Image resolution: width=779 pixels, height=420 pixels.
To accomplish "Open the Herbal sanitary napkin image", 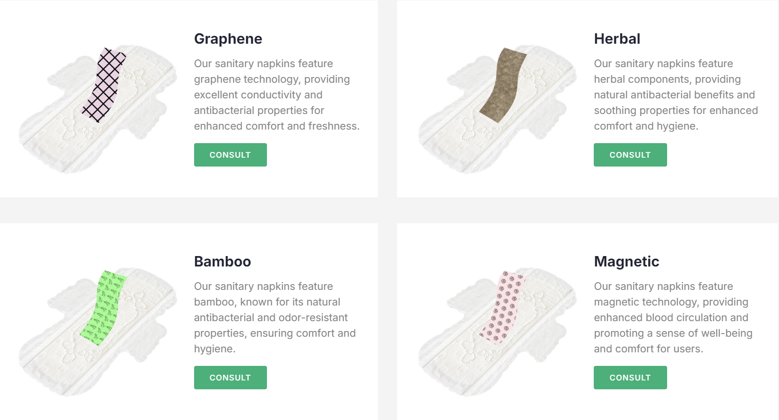I will coord(497,108).
